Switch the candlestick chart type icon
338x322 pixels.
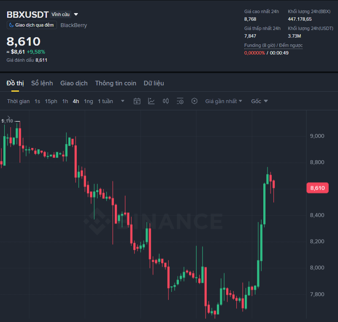click(x=165, y=101)
